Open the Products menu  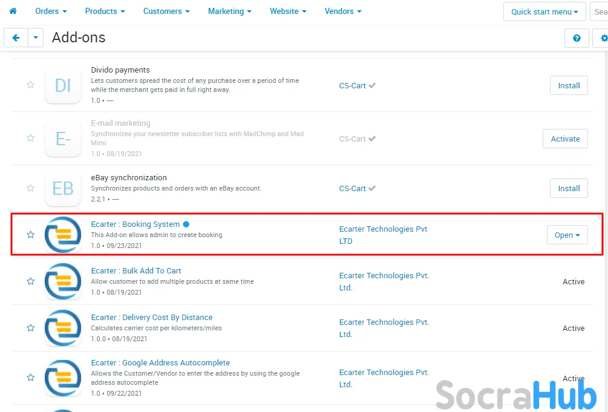click(105, 11)
